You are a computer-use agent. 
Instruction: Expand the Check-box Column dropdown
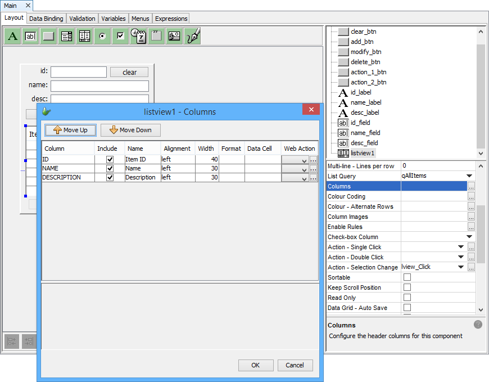tap(469, 237)
